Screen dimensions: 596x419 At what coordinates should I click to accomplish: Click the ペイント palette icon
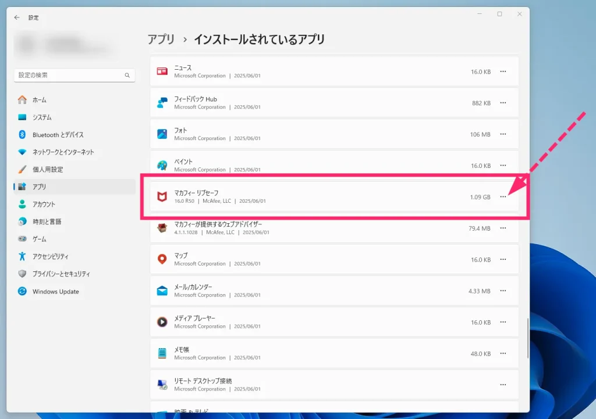(x=162, y=166)
